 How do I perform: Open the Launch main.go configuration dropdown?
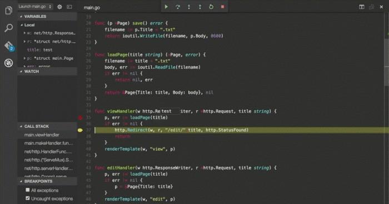tap(35, 7)
